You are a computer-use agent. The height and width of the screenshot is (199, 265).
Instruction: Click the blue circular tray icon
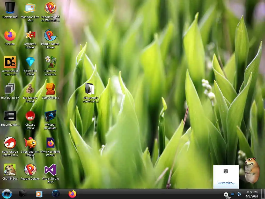(x=239, y=194)
